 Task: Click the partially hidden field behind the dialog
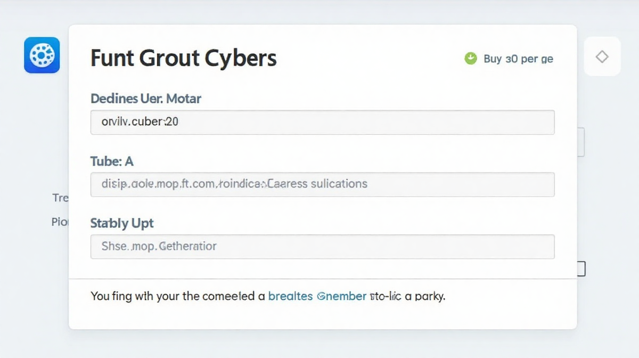click(581, 142)
